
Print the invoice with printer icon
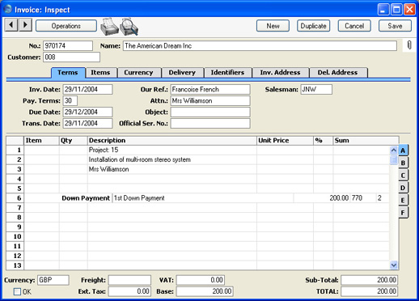click(x=109, y=27)
